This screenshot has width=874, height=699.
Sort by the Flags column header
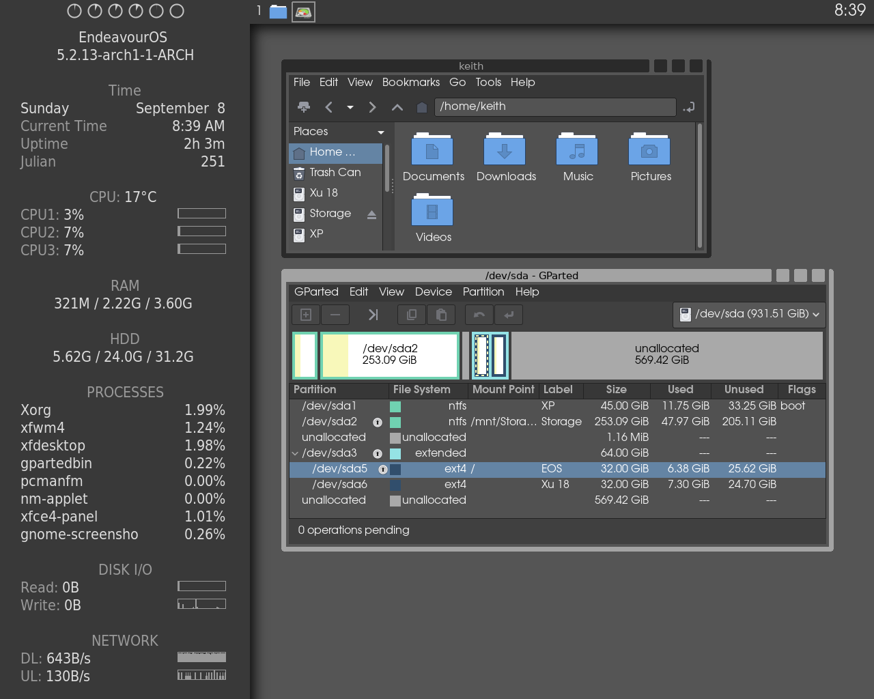pyautogui.click(x=802, y=390)
